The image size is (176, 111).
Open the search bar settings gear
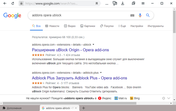[163, 98]
